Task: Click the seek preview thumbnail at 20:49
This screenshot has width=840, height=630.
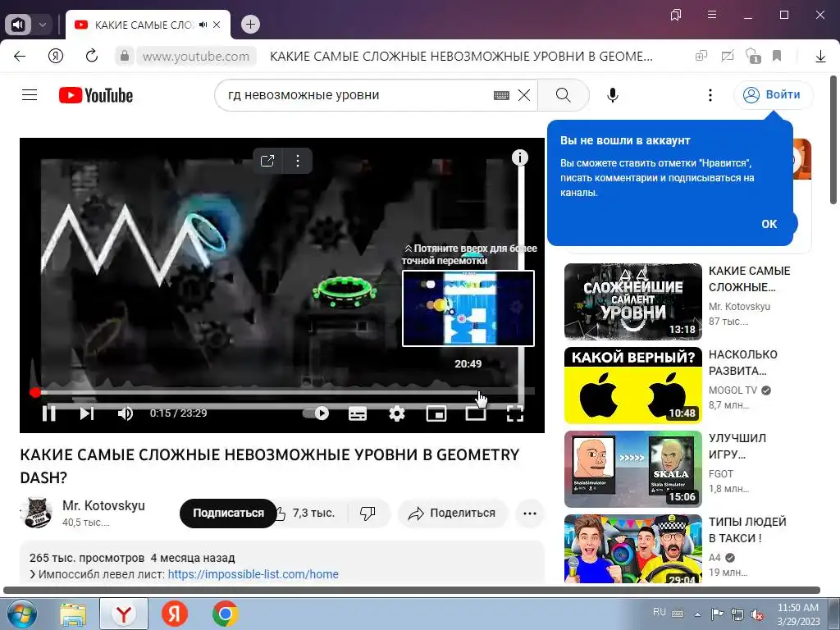Action: [468, 308]
